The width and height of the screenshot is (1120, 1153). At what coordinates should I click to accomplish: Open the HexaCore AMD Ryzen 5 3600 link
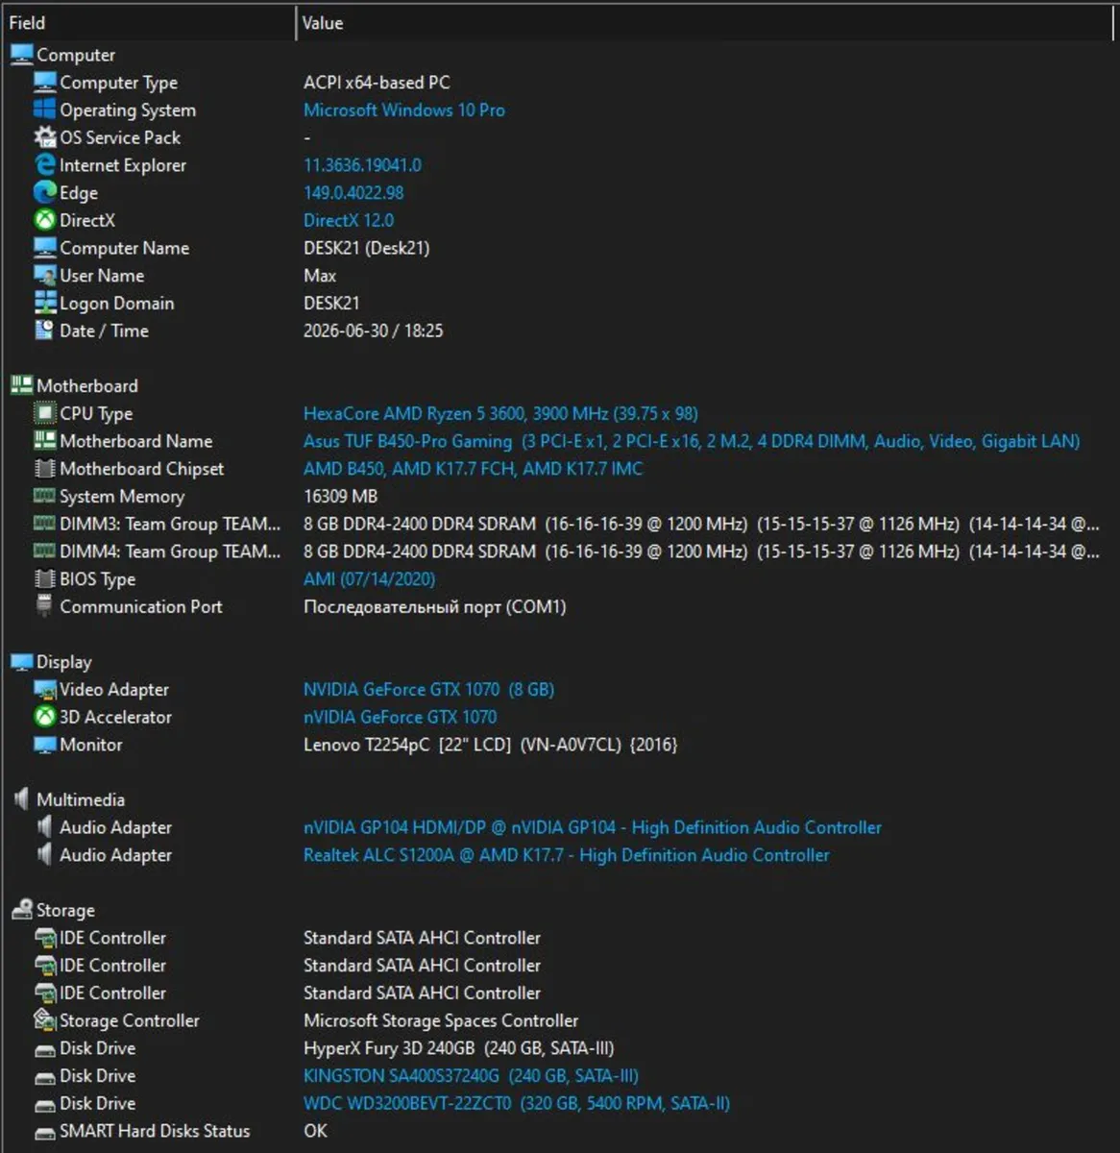(x=500, y=413)
